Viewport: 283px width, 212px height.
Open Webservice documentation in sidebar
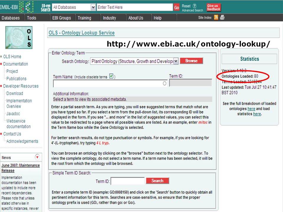pos(18,124)
